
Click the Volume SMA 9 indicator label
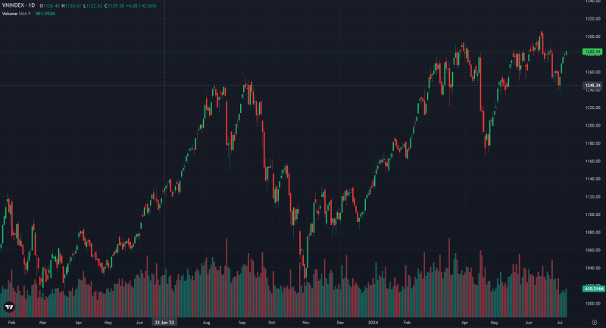[16, 14]
